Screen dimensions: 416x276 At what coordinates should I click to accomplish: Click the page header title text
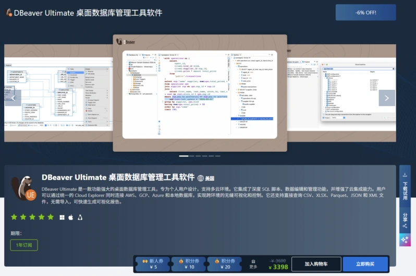88,12
